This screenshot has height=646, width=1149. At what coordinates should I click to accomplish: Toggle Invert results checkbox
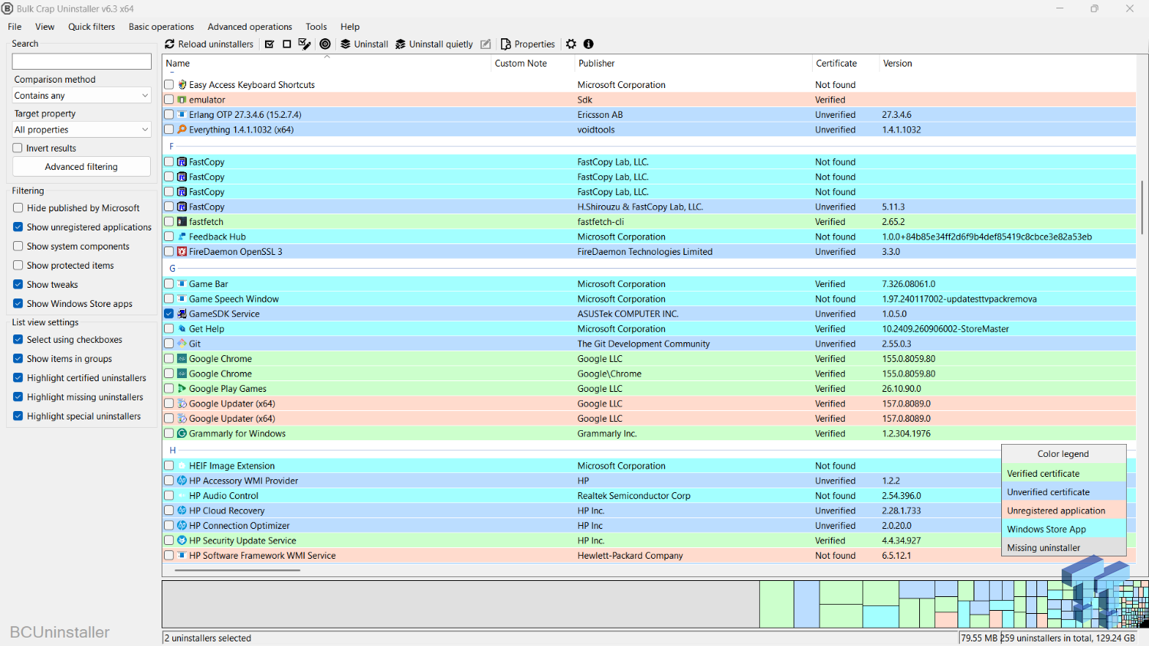pyautogui.click(x=18, y=148)
